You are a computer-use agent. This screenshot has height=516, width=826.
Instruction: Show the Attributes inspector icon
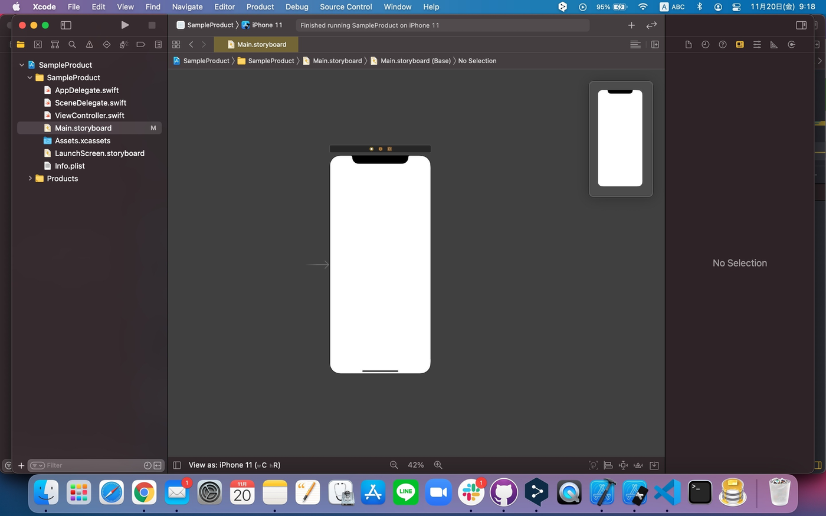757,44
